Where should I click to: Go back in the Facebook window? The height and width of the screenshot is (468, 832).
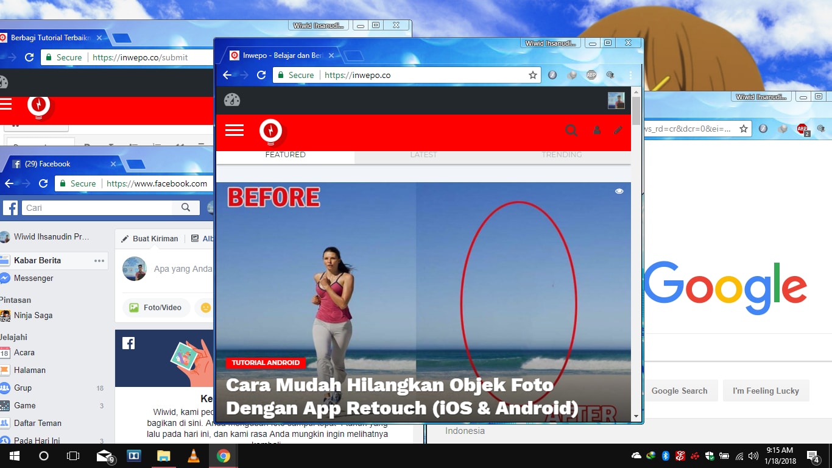pyautogui.click(x=9, y=183)
